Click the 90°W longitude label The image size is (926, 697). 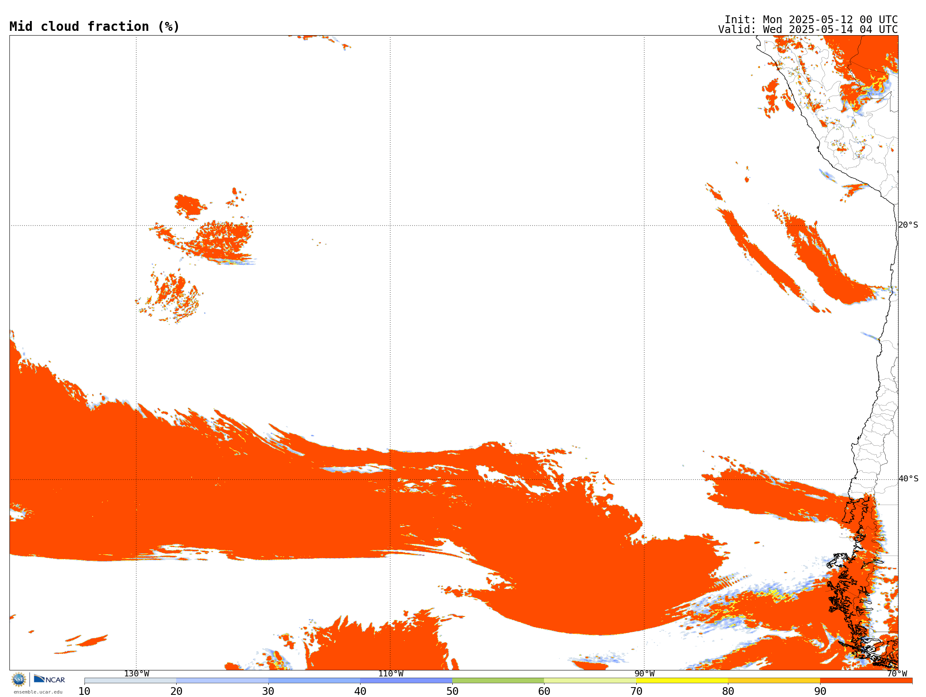[644, 673]
